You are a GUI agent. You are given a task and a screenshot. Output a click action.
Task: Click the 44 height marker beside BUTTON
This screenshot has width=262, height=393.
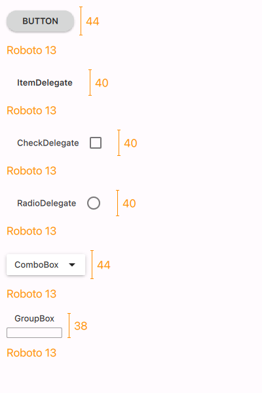(92, 22)
